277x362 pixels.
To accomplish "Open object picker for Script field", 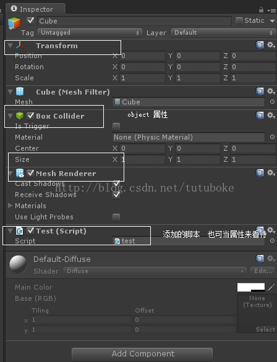I will (272, 240).
